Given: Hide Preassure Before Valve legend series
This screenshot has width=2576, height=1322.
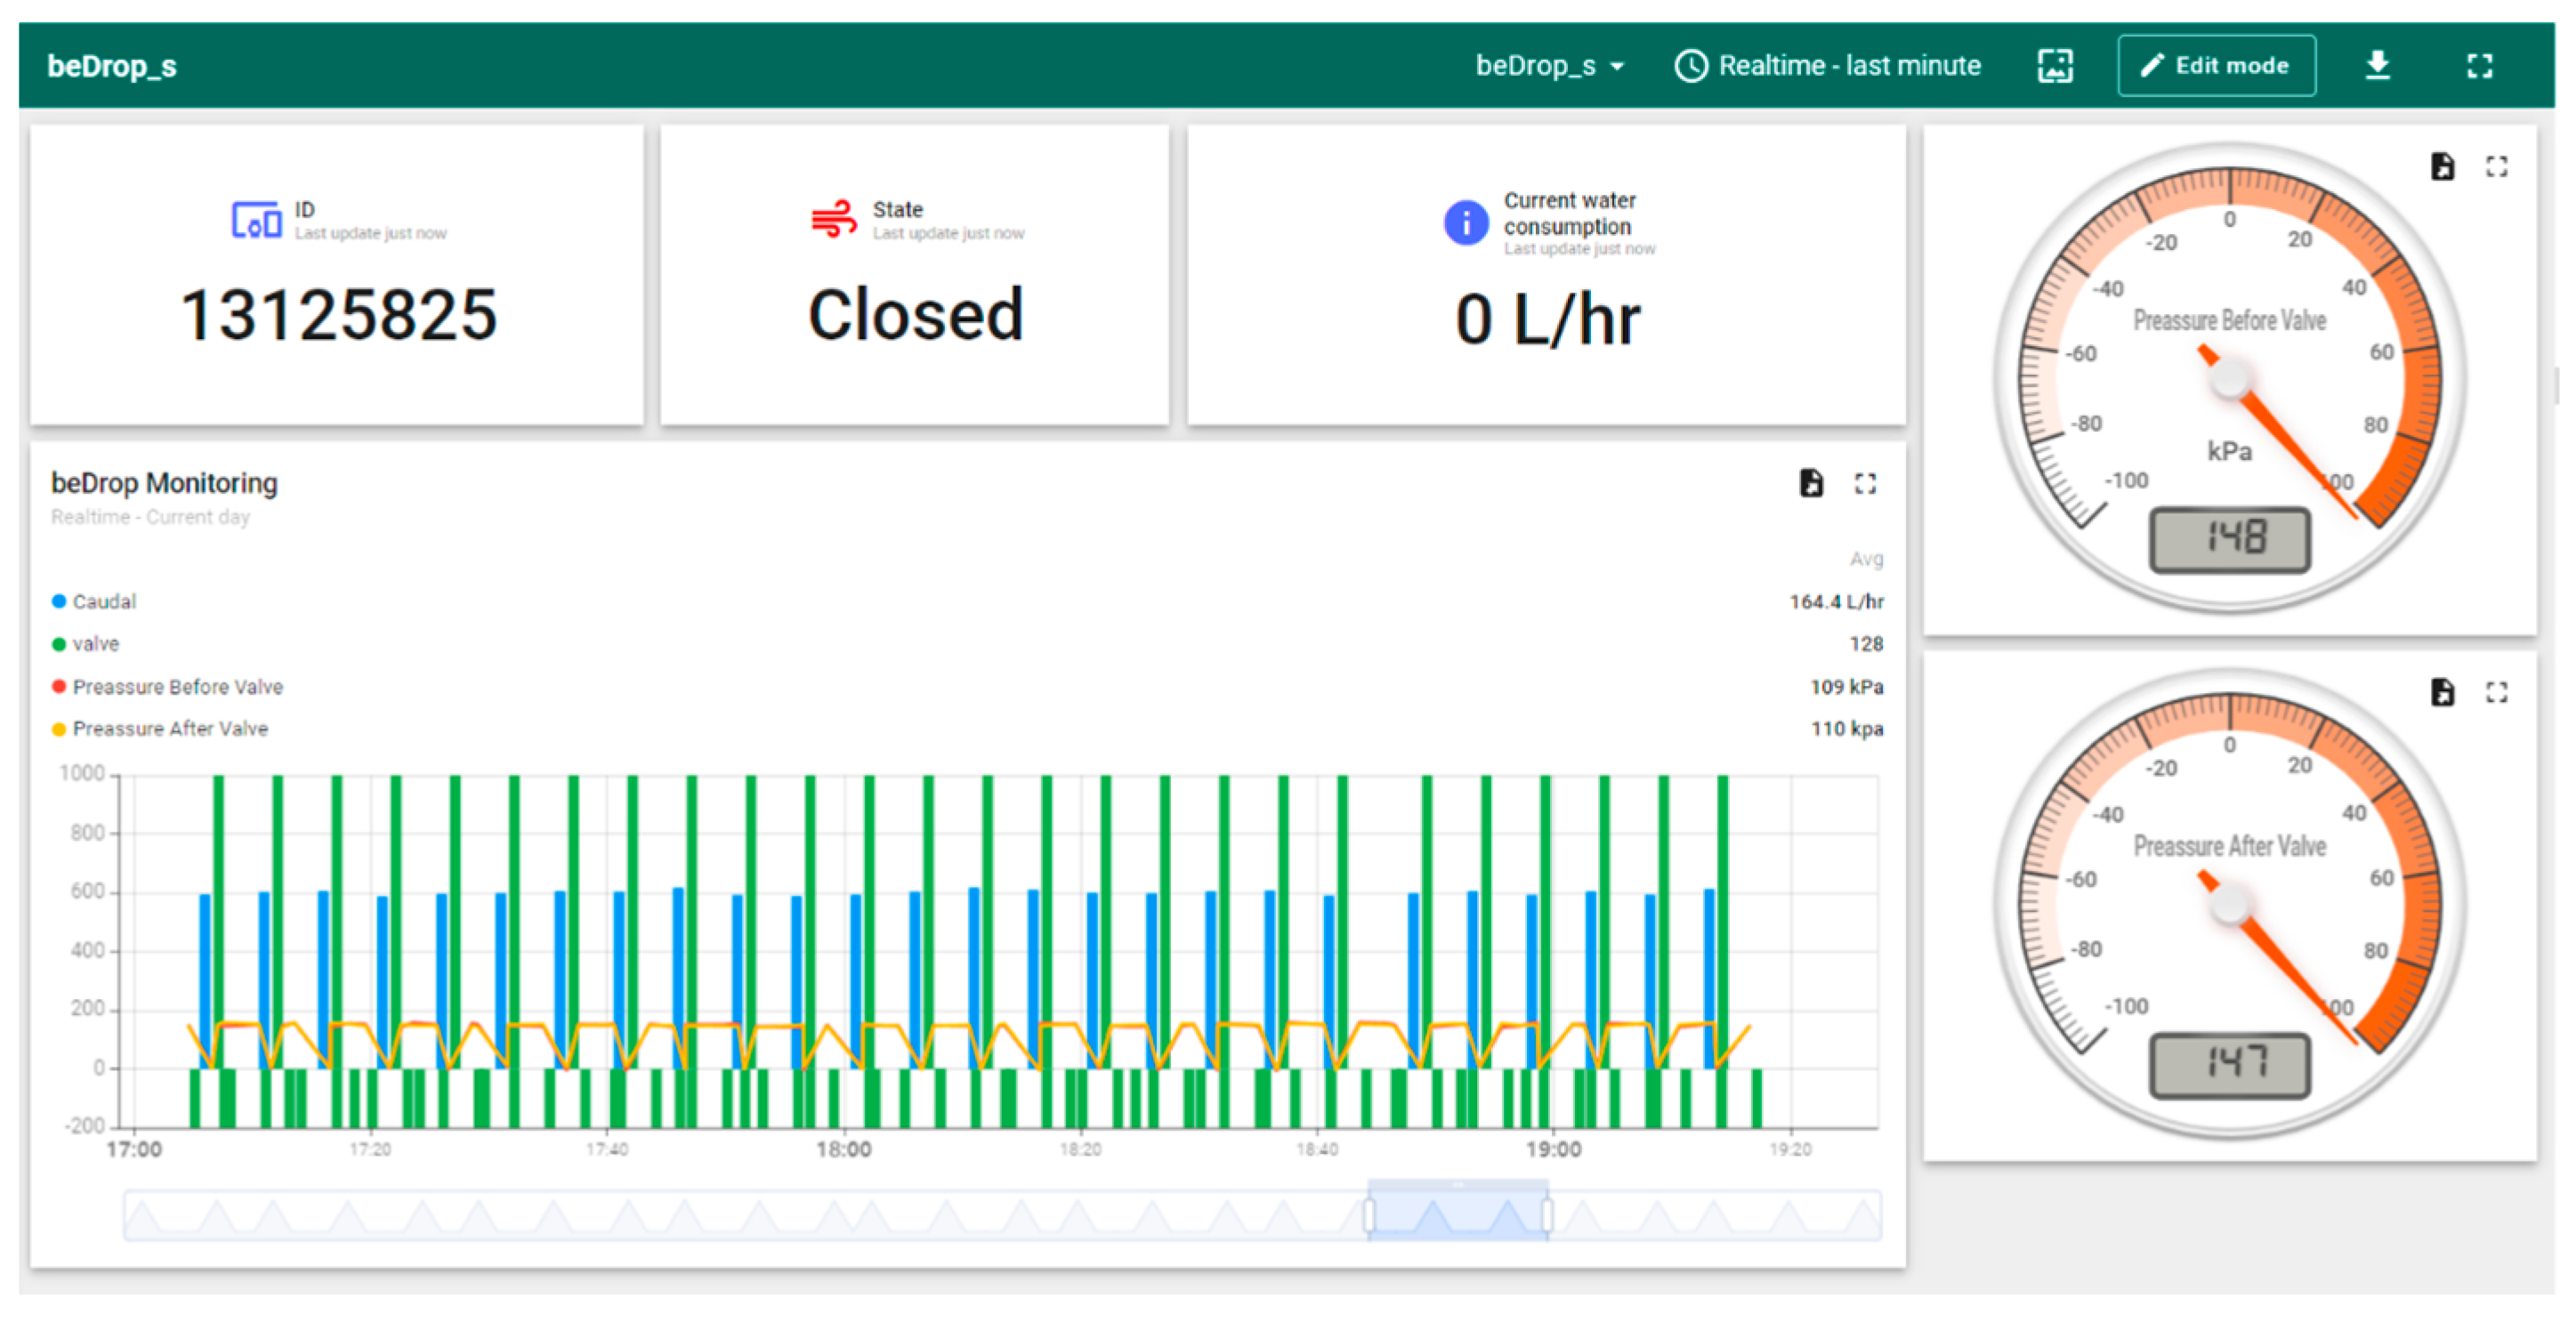Looking at the screenshot, I should (177, 687).
